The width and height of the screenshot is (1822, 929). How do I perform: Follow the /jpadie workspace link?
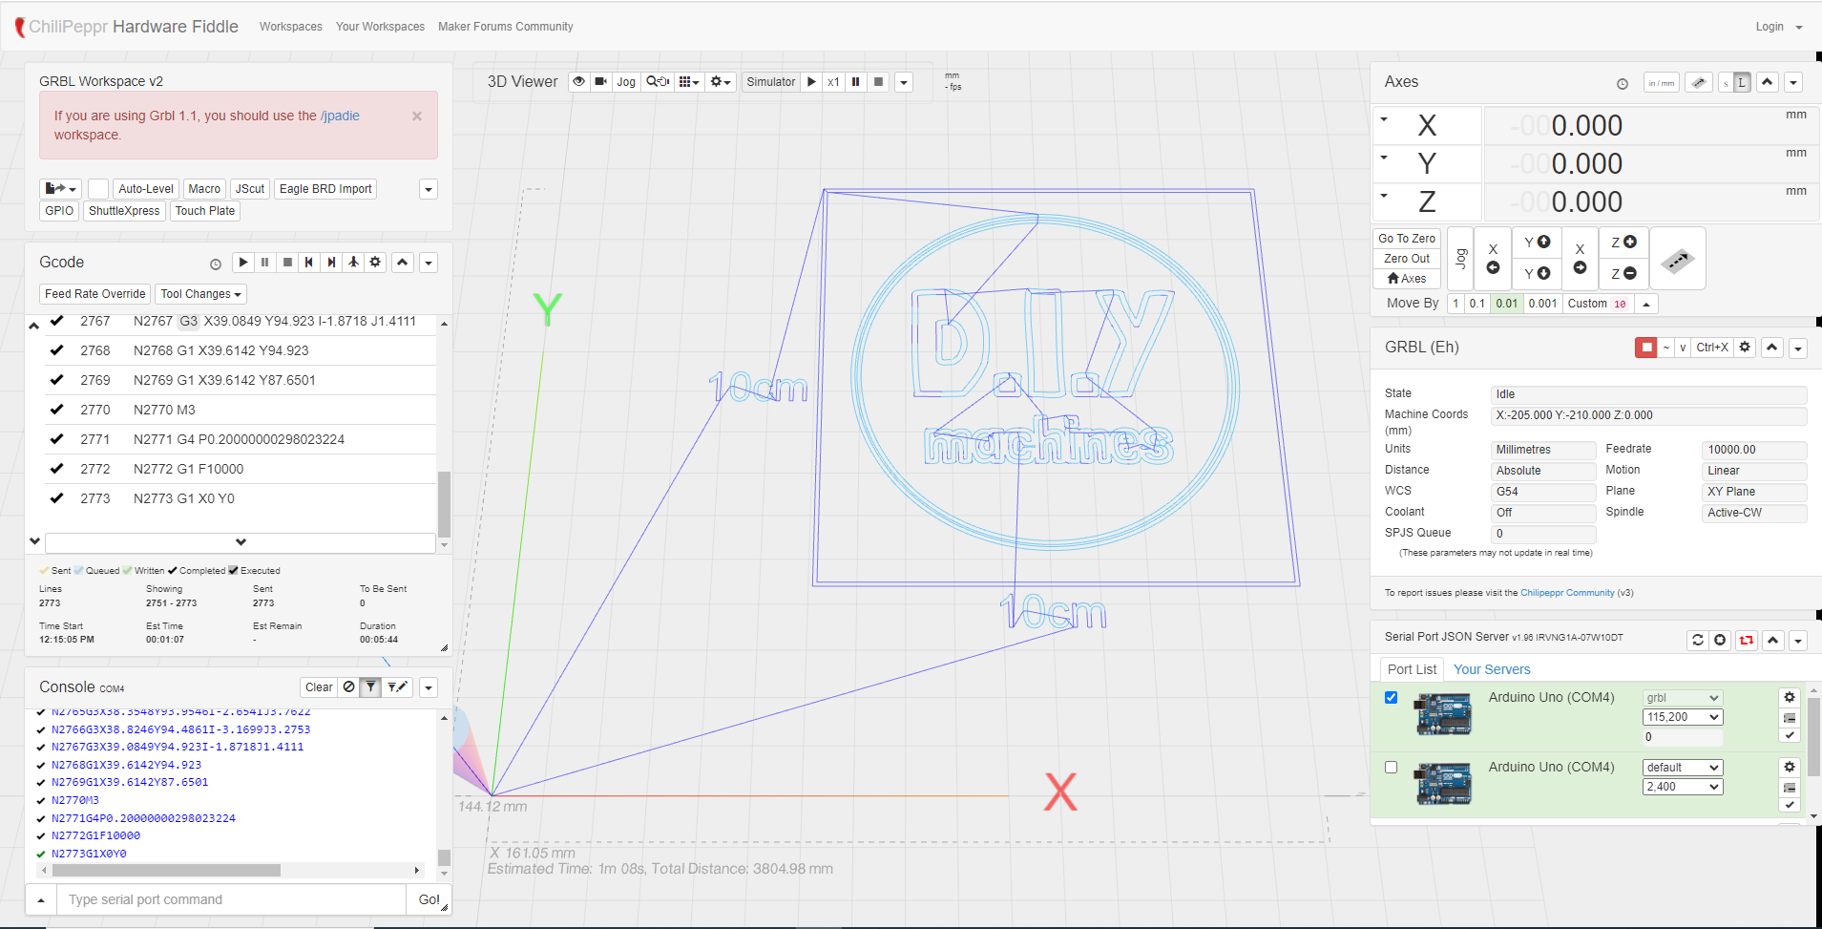pyautogui.click(x=340, y=116)
